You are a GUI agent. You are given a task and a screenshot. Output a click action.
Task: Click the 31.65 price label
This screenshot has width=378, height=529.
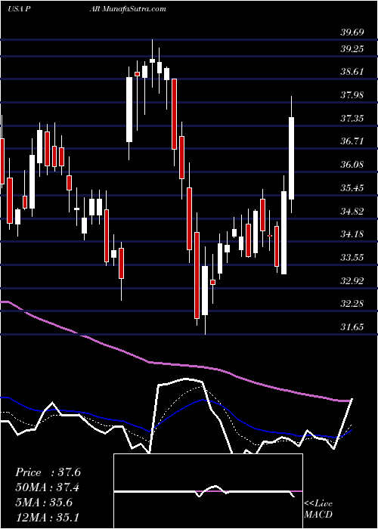(352, 327)
